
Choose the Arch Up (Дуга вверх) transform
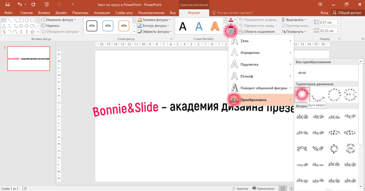point(302,94)
